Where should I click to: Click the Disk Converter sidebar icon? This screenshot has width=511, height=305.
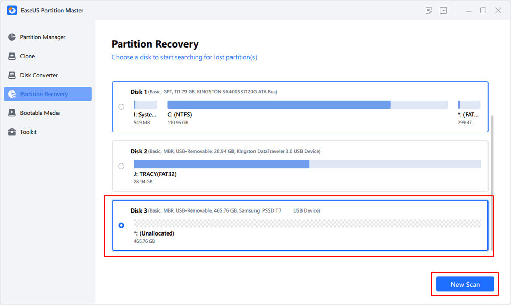click(12, 75)
